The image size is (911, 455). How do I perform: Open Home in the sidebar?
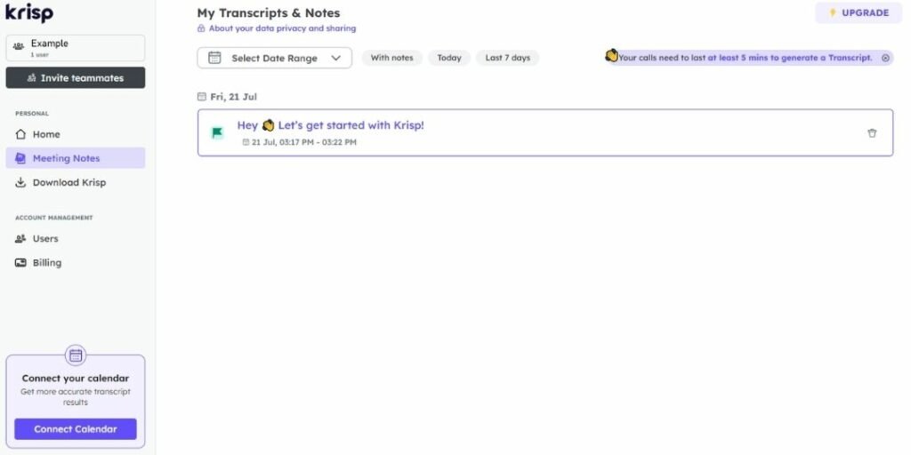76,134
